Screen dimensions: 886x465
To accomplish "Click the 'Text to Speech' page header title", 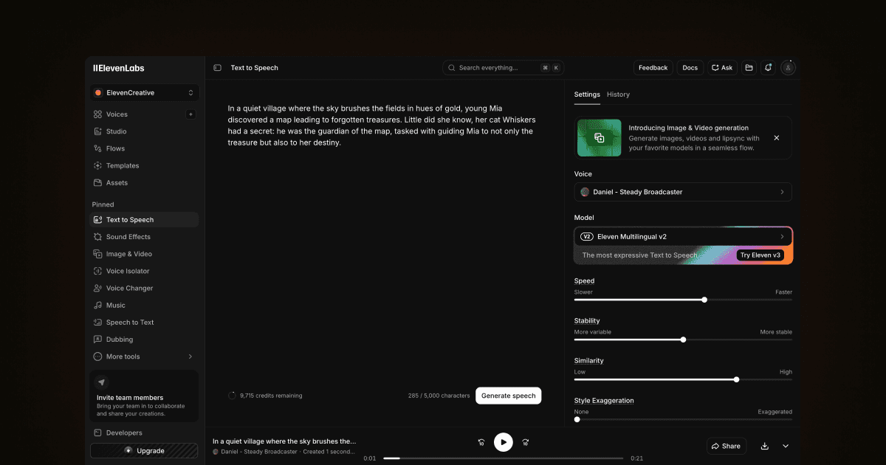I will pos(255,68).
